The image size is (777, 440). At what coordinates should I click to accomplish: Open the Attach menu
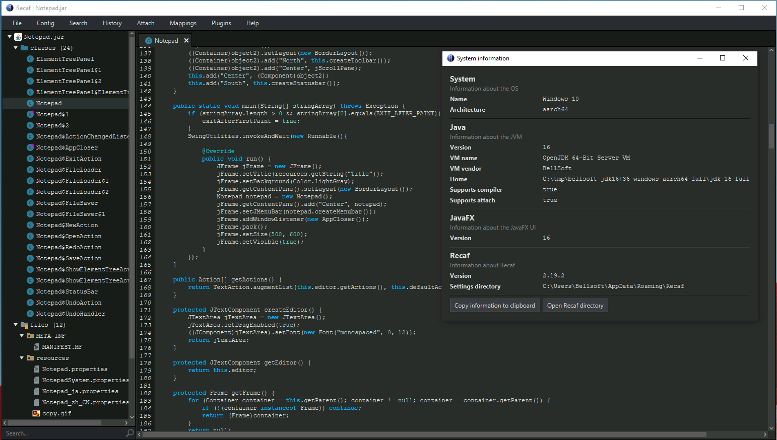point(146,23)
